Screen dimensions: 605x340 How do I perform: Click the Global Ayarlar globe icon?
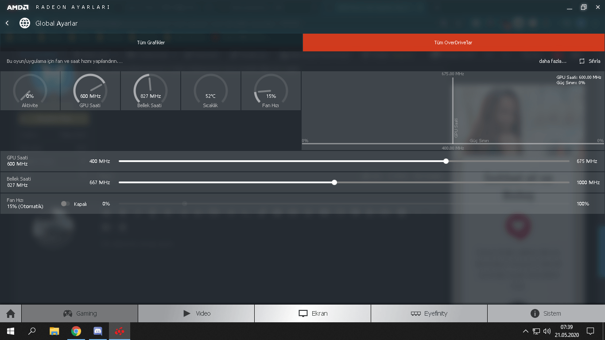25,23
